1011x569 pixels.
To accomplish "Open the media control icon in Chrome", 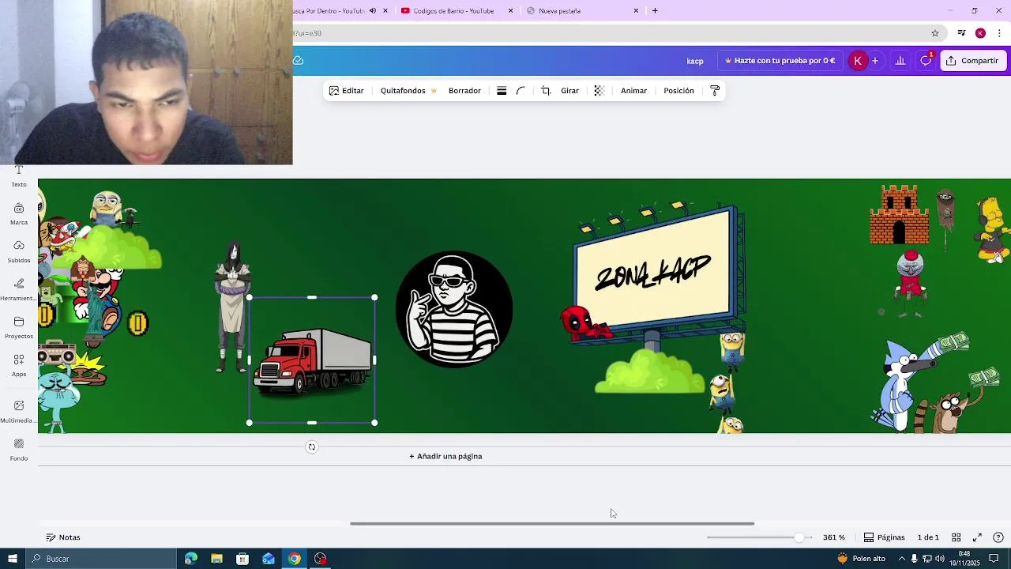I will (x=961, y=33).
